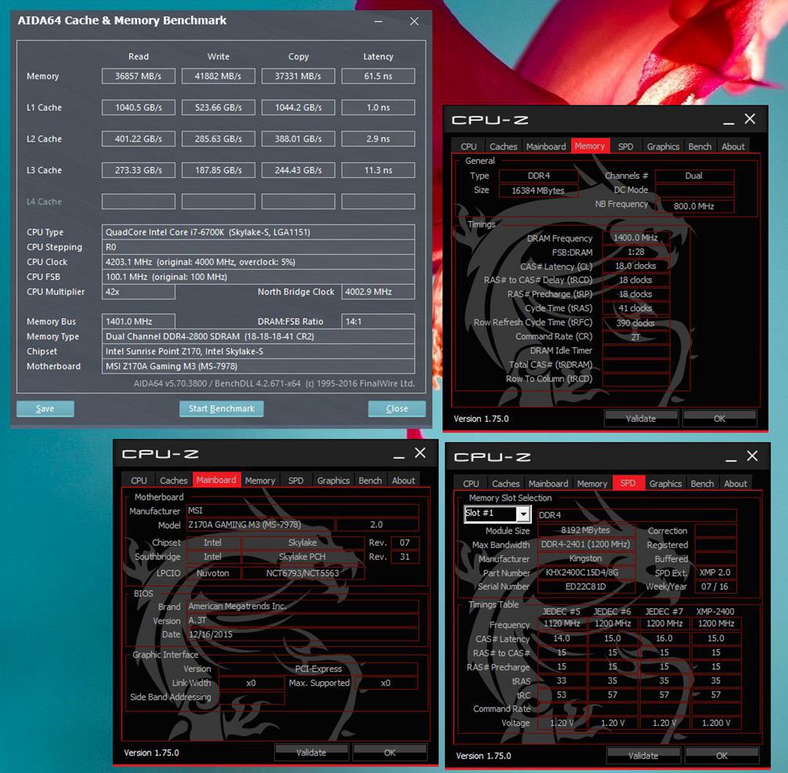Click Close button in AIDA64 window
Screen dimensions: 788x773
pos(396,409)
